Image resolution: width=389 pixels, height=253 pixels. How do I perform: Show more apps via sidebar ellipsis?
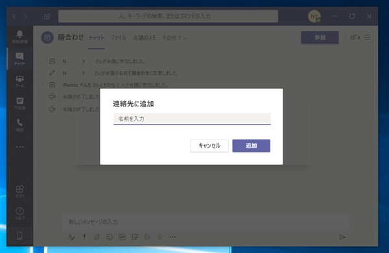pos(19,147)
